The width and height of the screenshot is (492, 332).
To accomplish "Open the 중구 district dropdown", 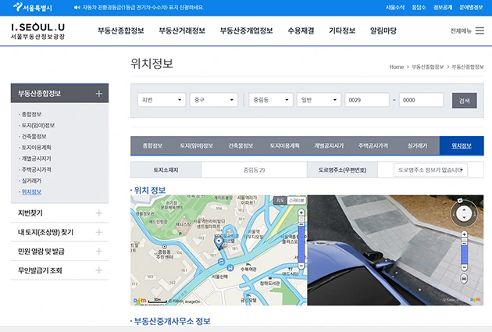I will click(214, 100).
